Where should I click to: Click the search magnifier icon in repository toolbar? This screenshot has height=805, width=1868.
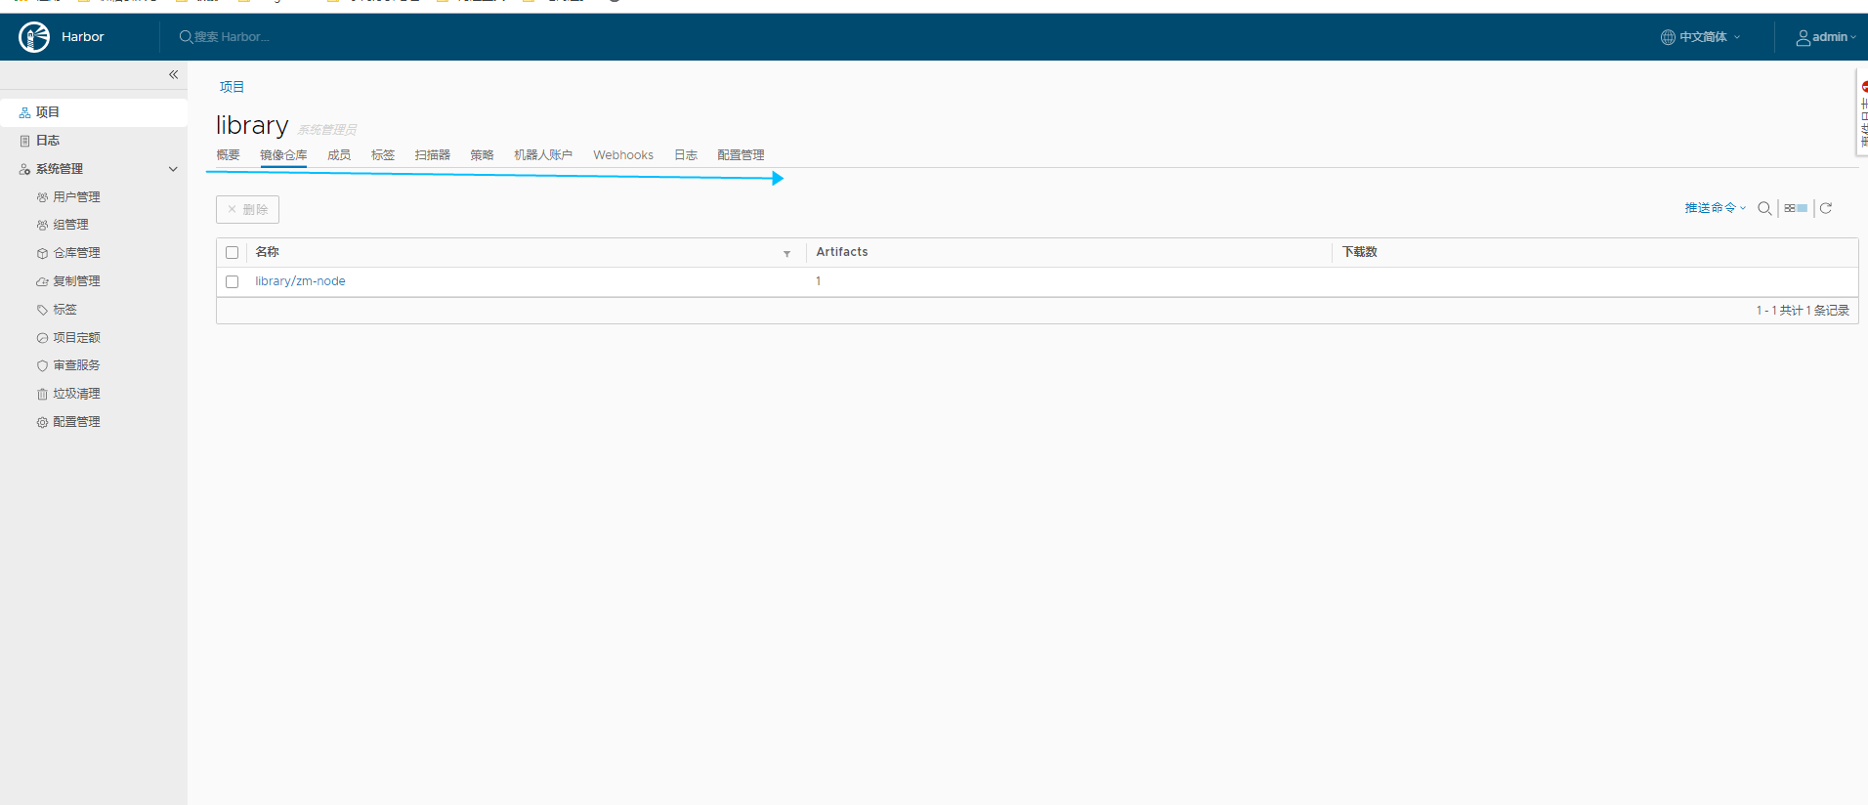coord(1764,208)
